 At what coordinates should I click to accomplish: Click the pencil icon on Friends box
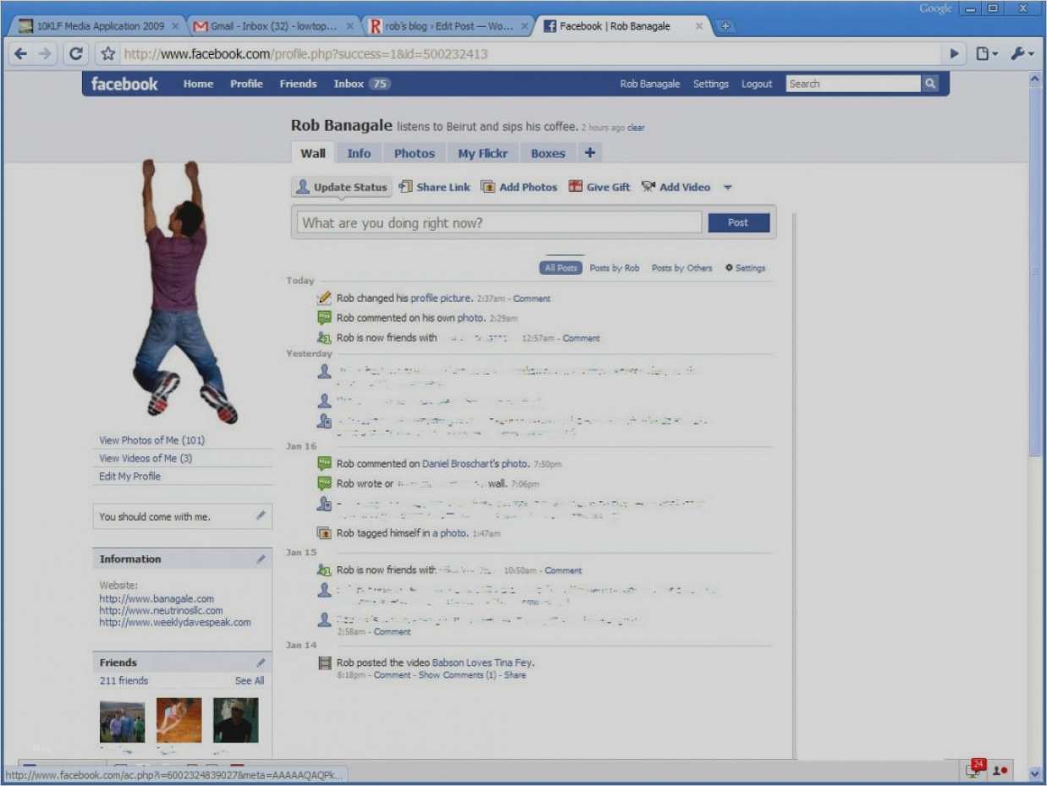260,663
